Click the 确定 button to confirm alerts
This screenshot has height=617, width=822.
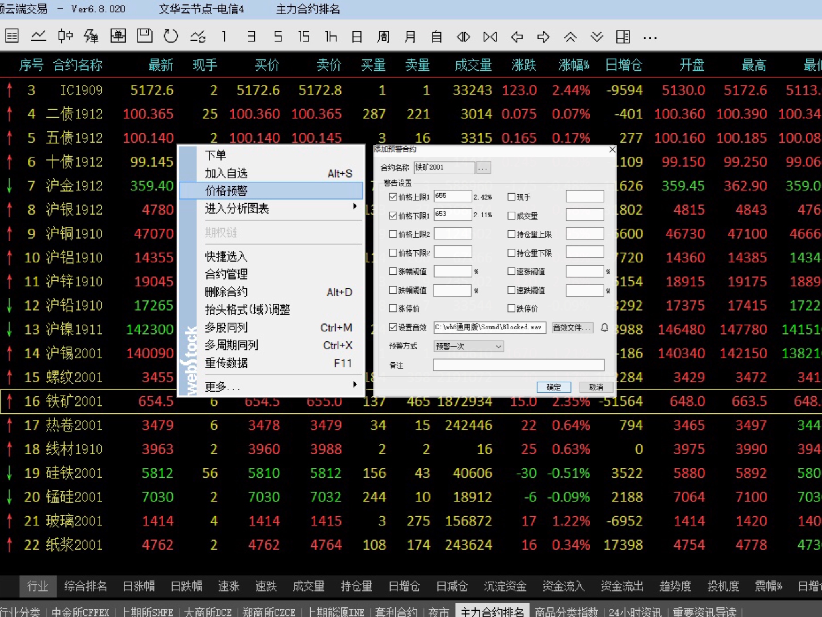554,387
